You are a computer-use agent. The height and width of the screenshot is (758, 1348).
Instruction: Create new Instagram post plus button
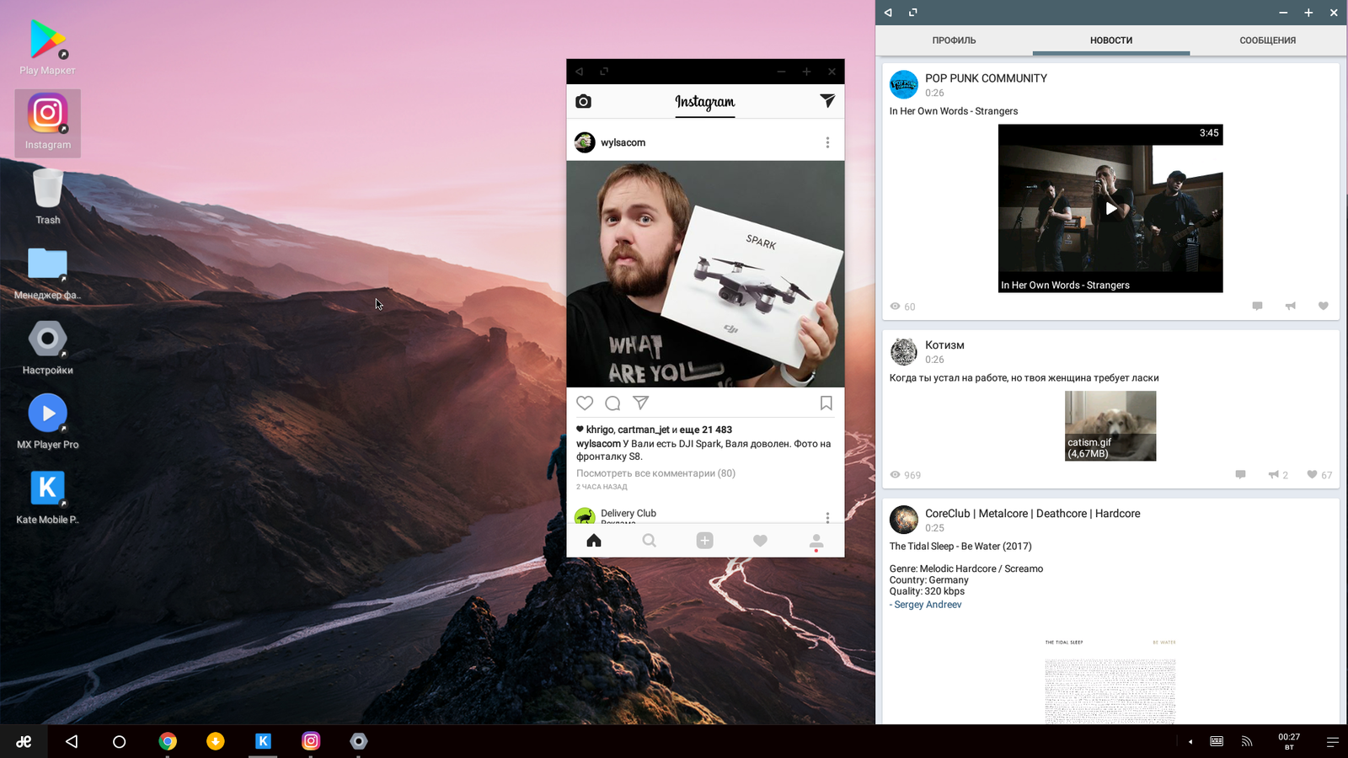[705, 540]
